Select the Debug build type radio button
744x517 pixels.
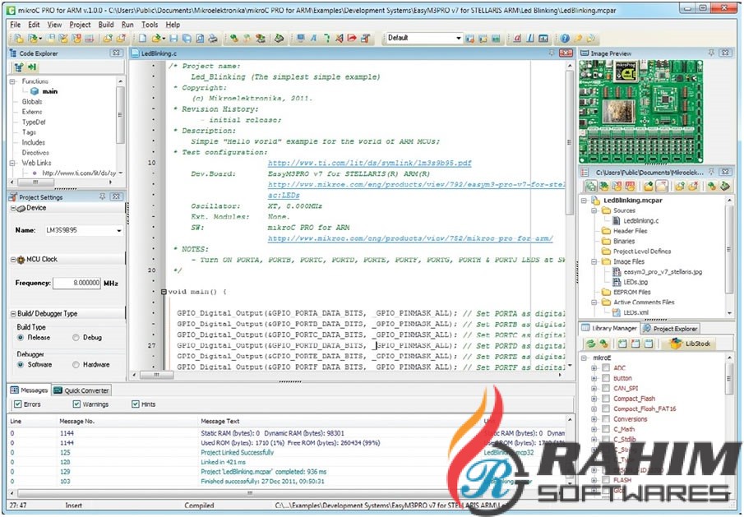76,337
